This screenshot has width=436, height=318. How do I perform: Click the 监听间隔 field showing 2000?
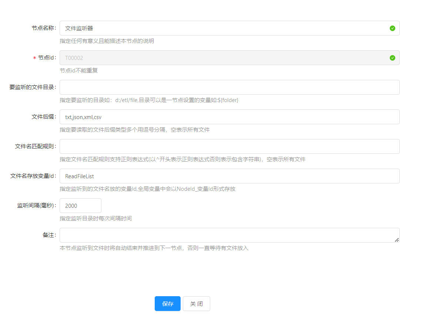(80, 206)
